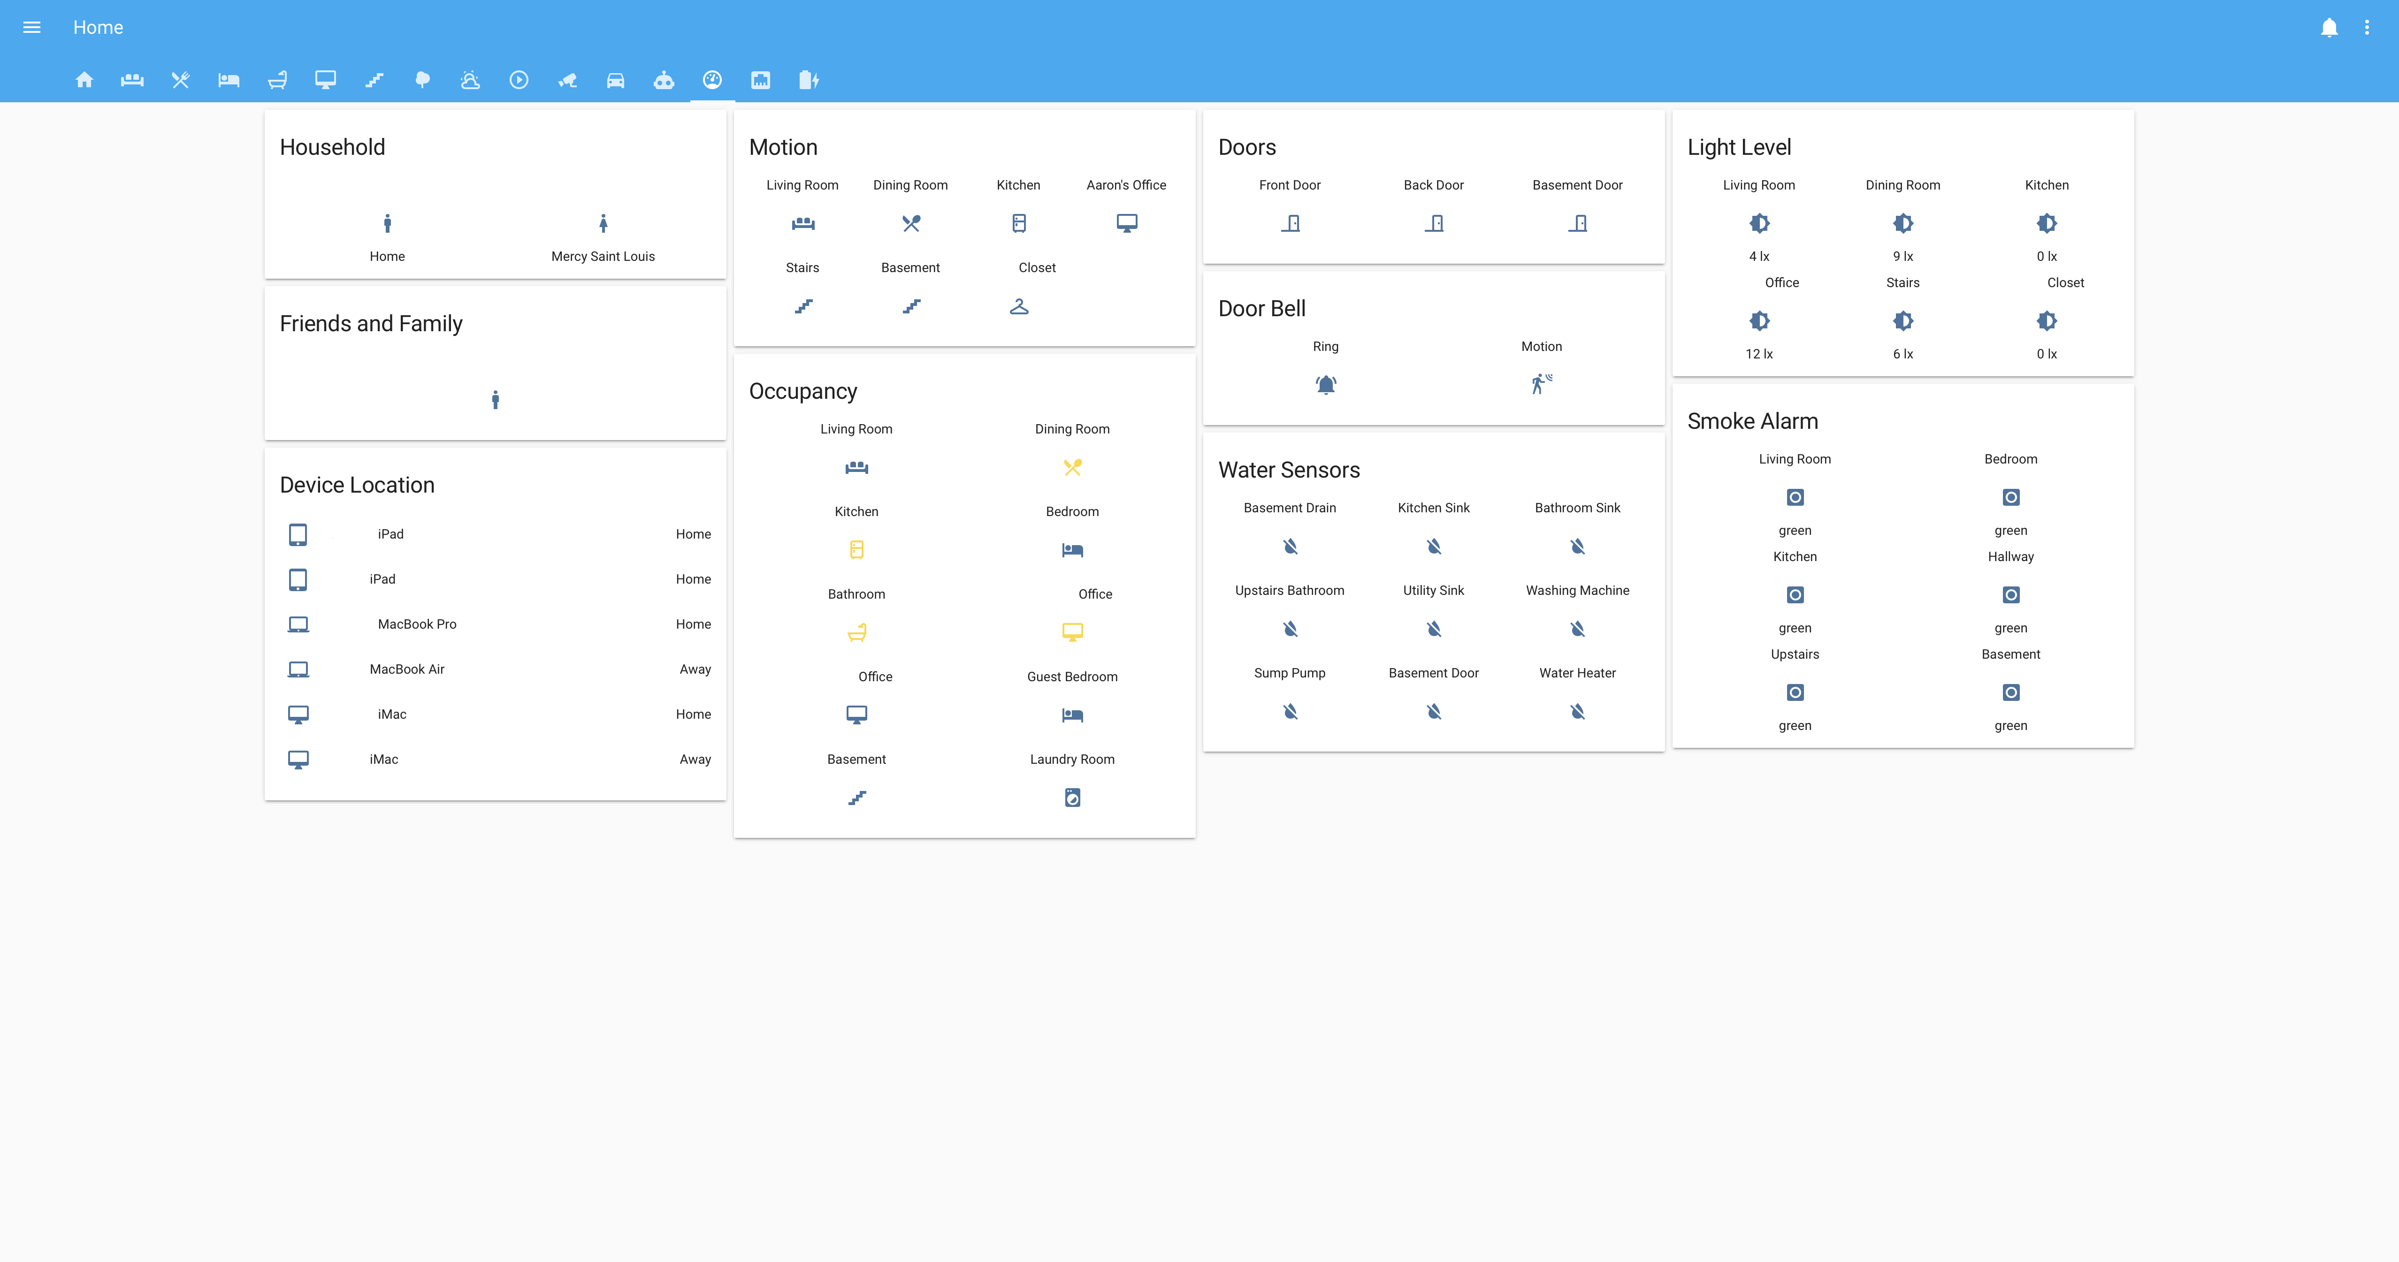Click the Laundry Room occupancy icon
2399x1262 pixels.
[x=1072, y=798]
